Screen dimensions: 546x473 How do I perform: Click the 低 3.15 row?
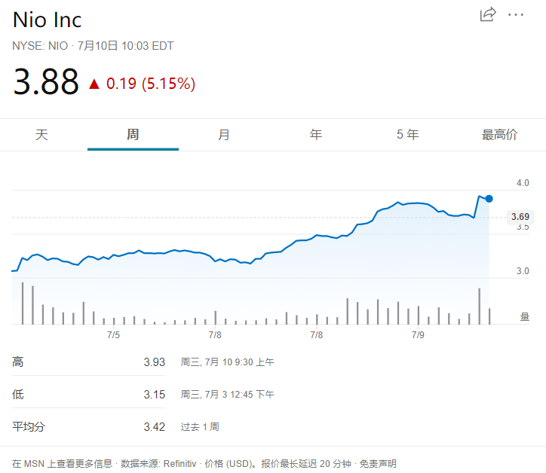[89, 394]
